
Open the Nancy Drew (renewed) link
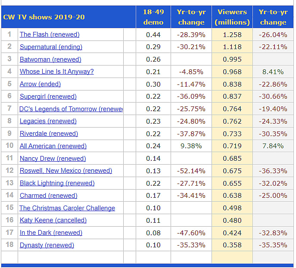tap(53, 159)
